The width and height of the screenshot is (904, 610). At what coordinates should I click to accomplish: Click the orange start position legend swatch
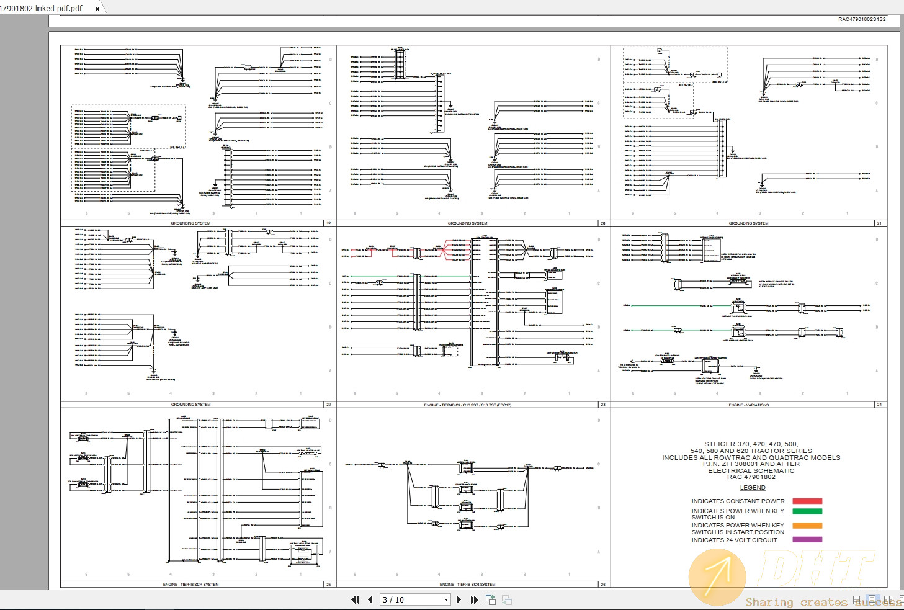807,526
